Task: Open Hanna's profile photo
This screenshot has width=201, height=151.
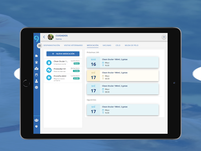Action: pyautogui.click(x=51, y=37)
